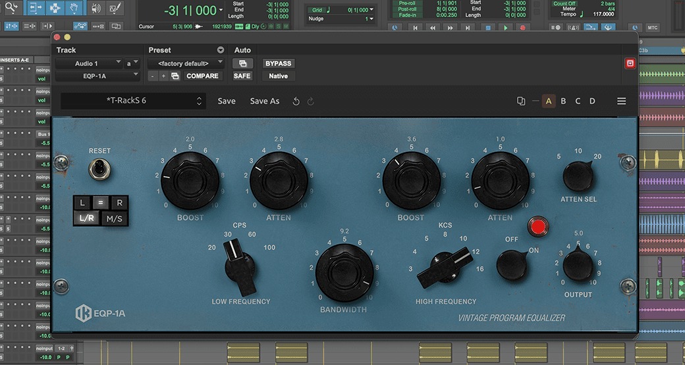Click the Fast Forward transport button
The image size is (685, 365).
[x=450, y=28]
